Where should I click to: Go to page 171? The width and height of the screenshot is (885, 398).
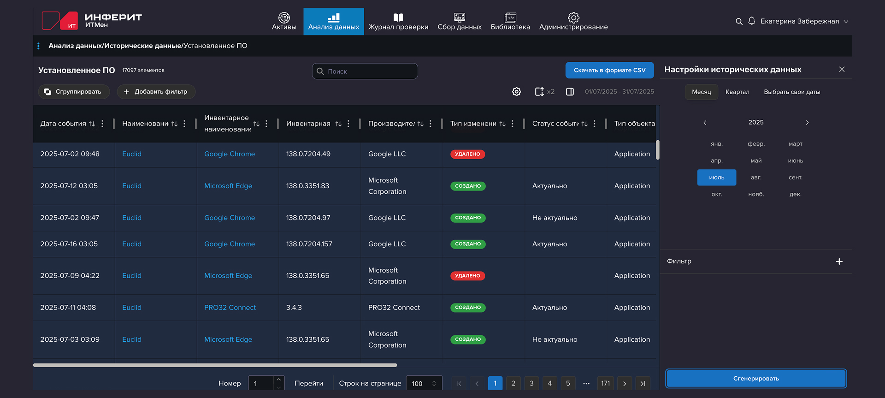(x=606, y=383)
